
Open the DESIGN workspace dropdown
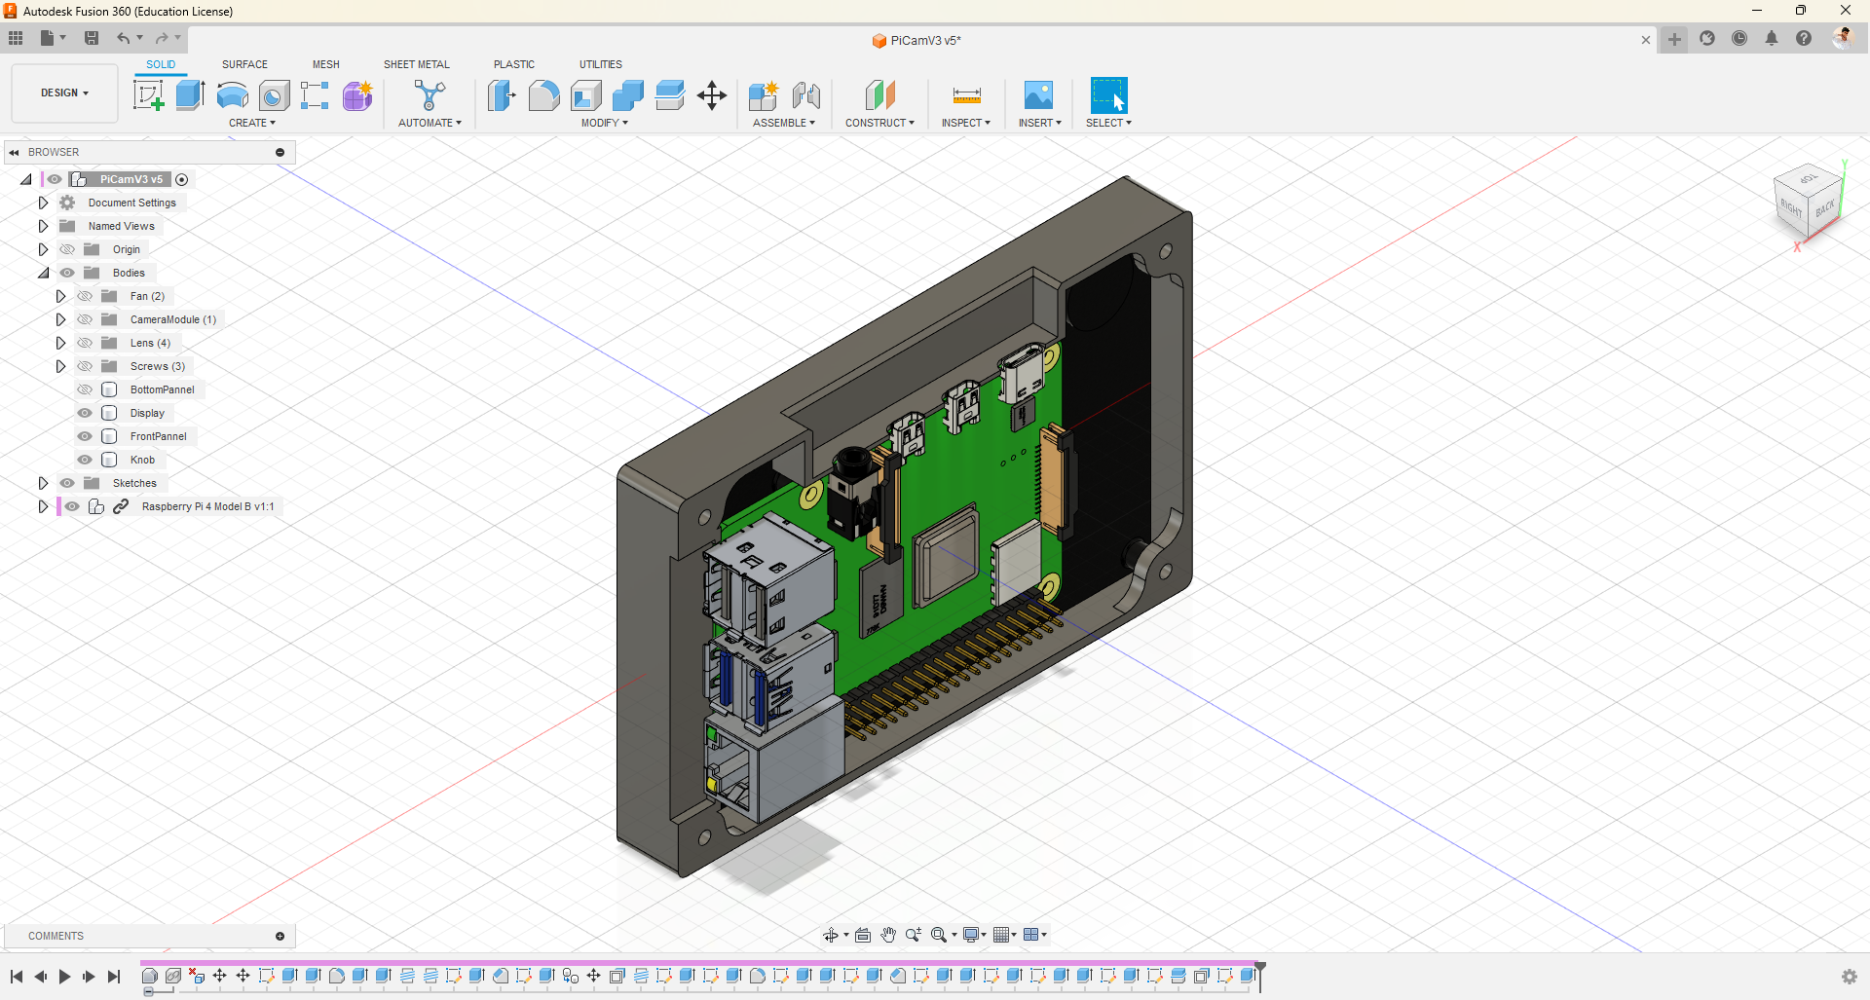pos(64,93)
